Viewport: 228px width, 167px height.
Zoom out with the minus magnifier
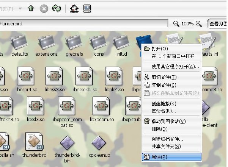click(176, 23)
